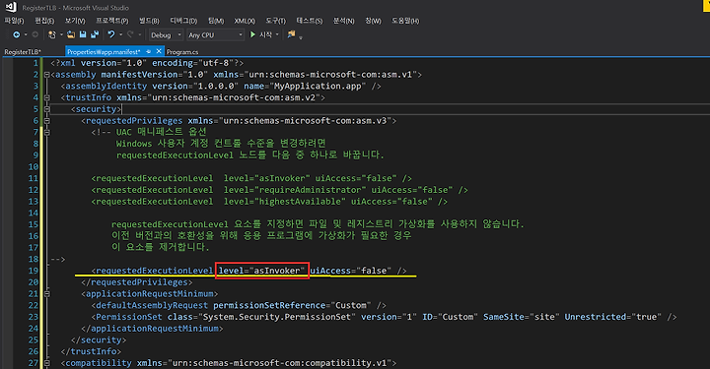Click the Open File folder icon

pyautogui.click(x=71, y=34)
